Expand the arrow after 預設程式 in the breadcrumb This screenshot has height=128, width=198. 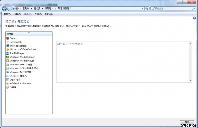(x=56, y=9)
